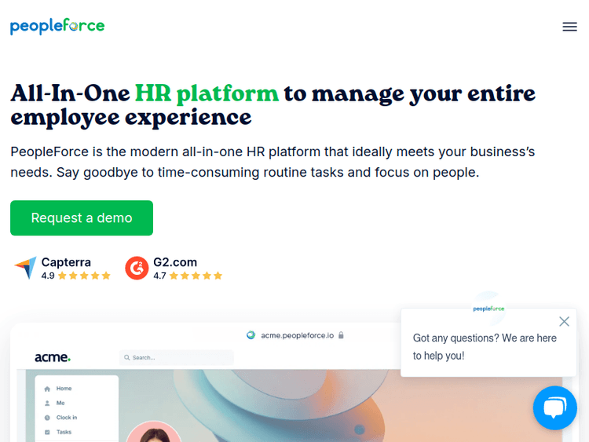Open the hamburger navigation menu
This screenshot has width=589, height=442.
pos(569,27)
